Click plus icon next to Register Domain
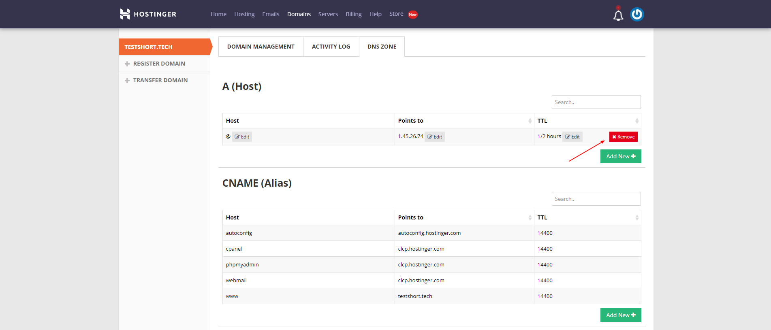This screenshot has width=771, height=330. point(127,64)
